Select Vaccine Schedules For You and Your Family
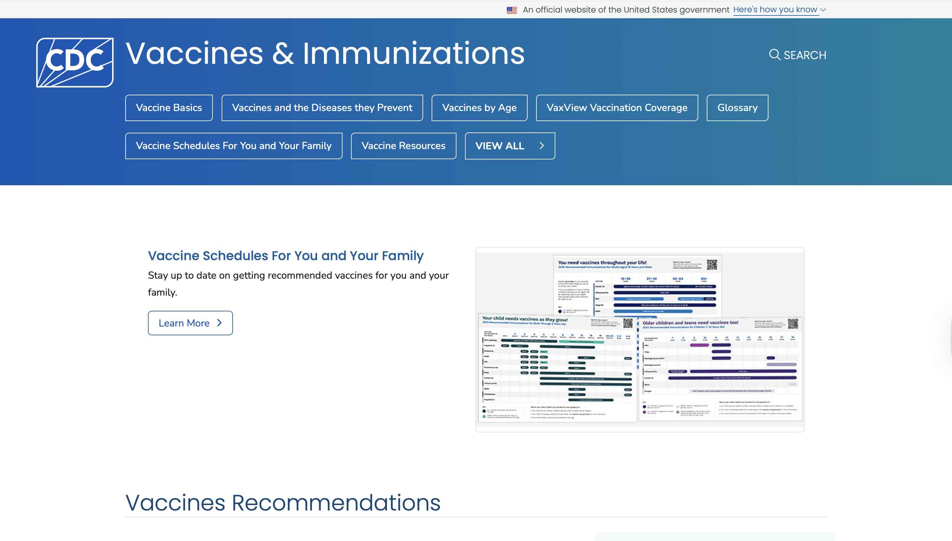The height and width of the screenshot is (541, 952). pos(234,146)
